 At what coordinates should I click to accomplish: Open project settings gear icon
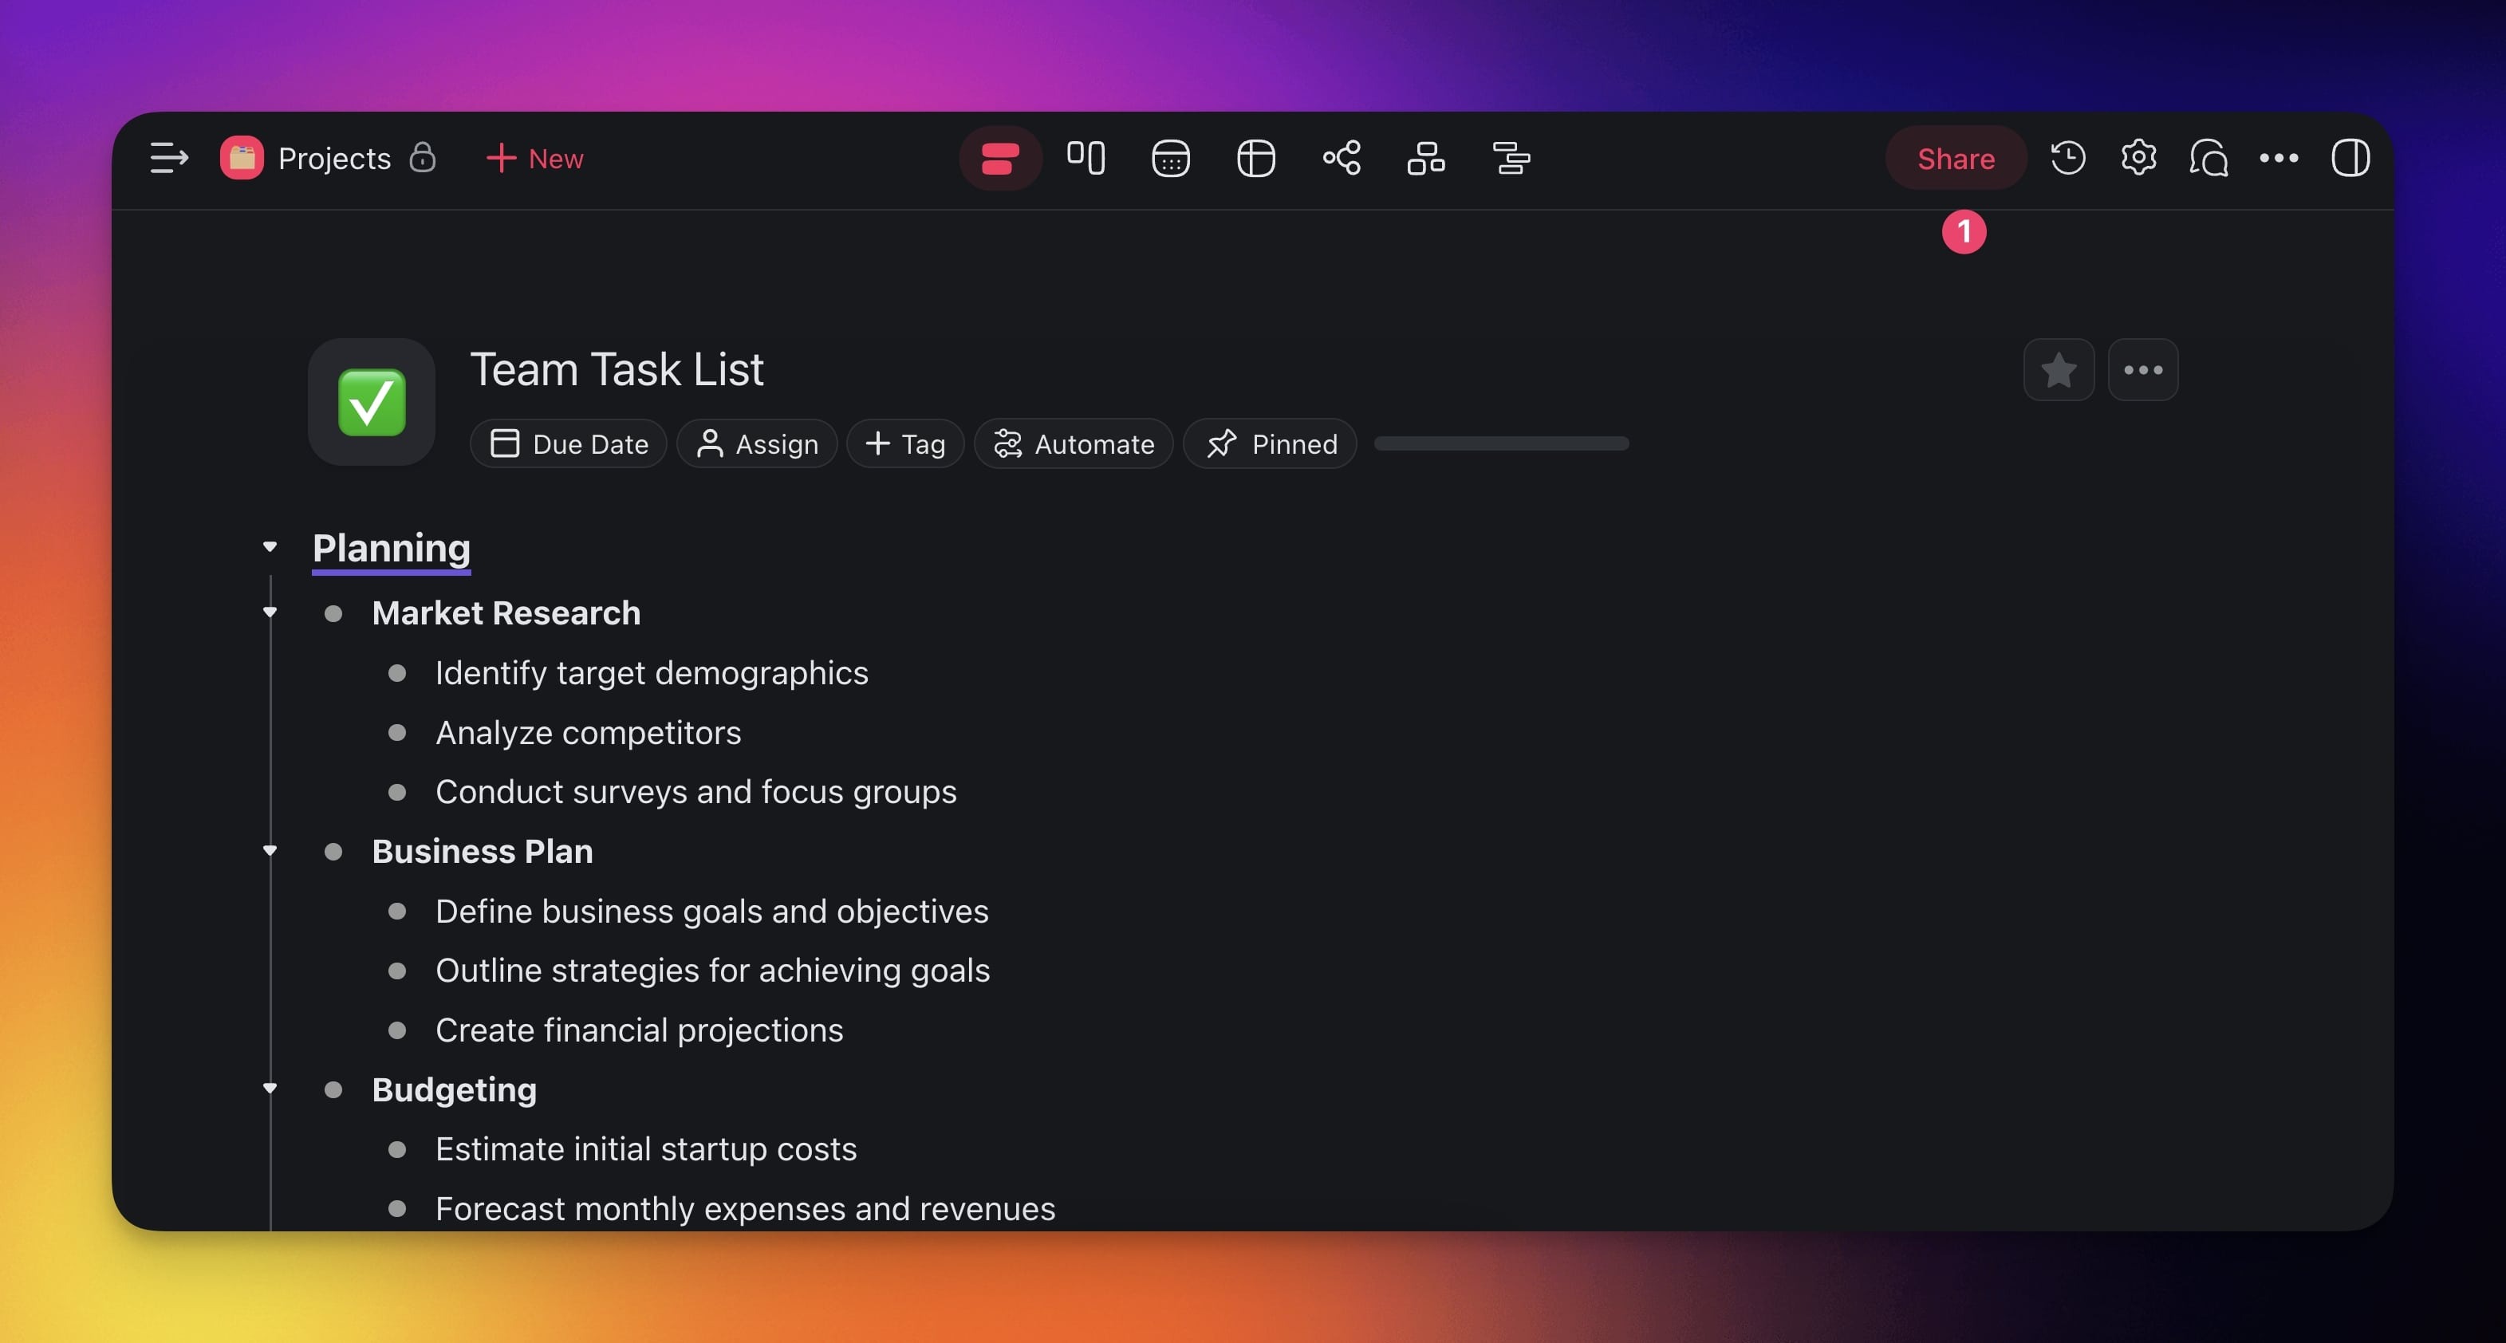2138,158
